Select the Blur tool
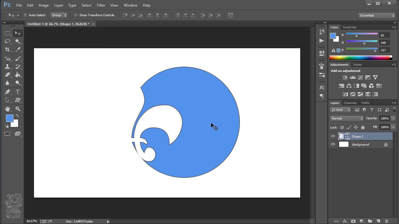The width and height of the screenshot is (399, 224). 7,83
